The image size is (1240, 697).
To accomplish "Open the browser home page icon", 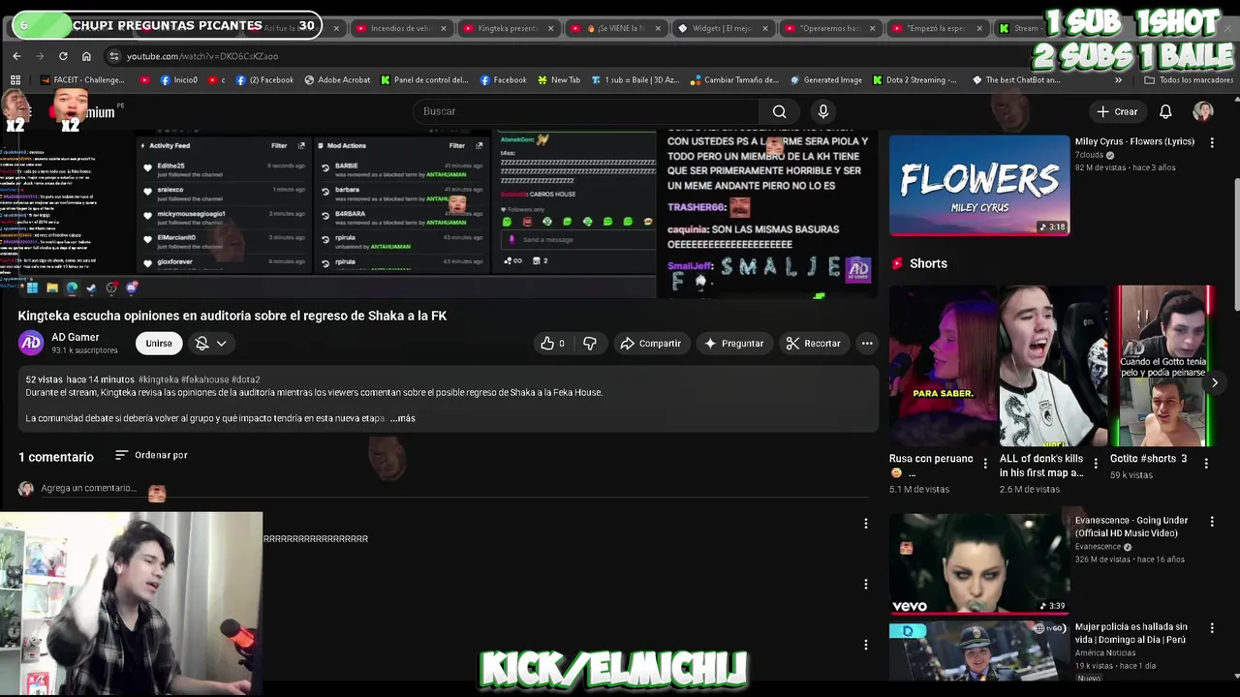I will click(86, 56).
